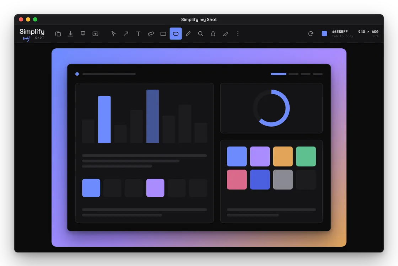Click the gray swatch in the canvas palette
Screen dimensions: 398x266
[x=283, y=179]
